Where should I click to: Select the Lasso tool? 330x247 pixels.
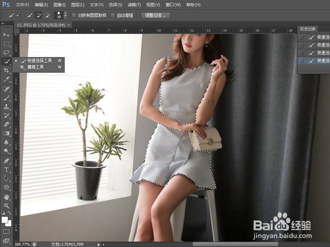tap(6, 52)
